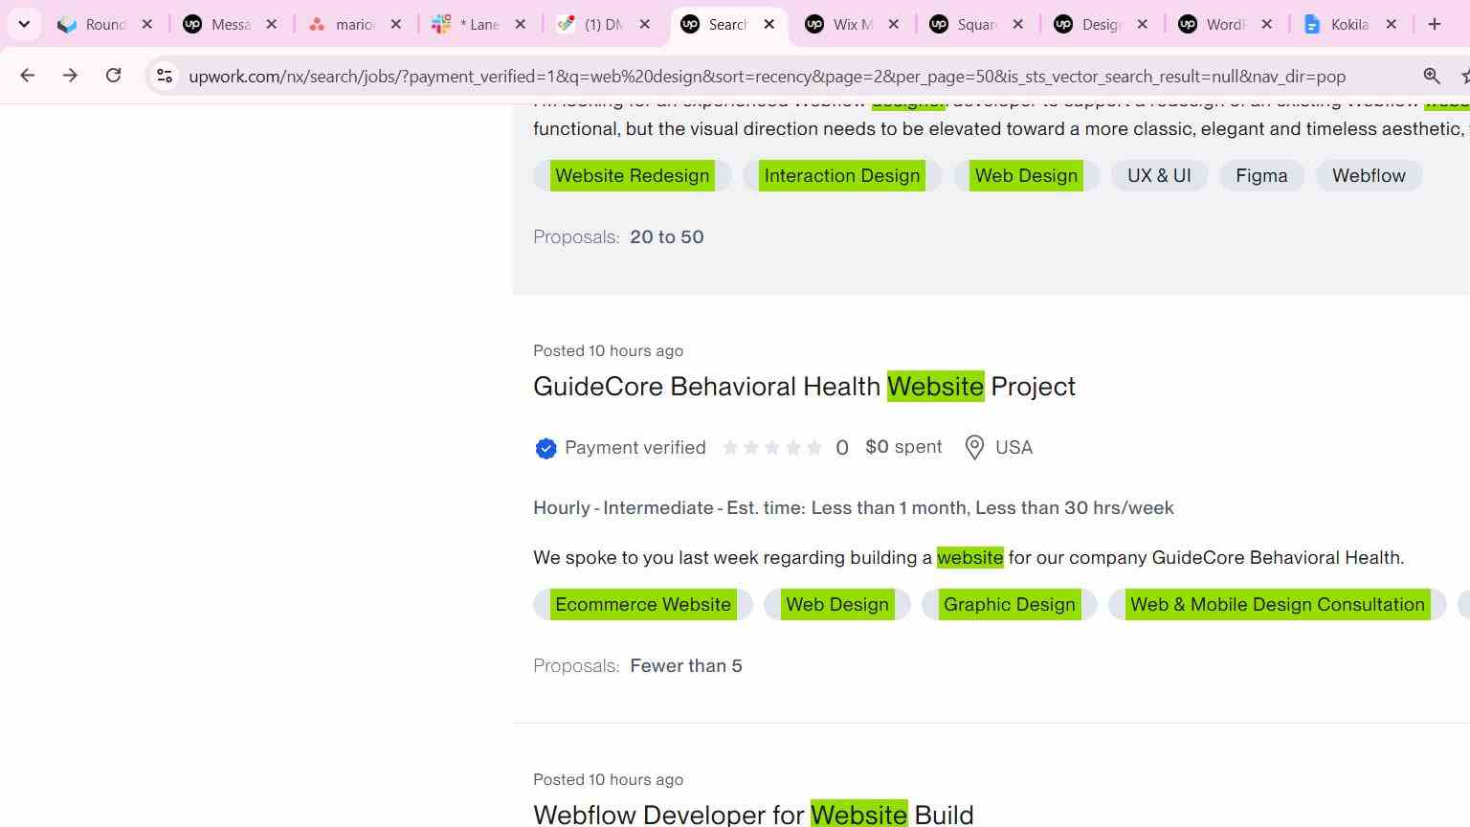Select the Ecommerce Website skill tag
The width and height of the screenshot is (1470, 827).
(643, 605)
